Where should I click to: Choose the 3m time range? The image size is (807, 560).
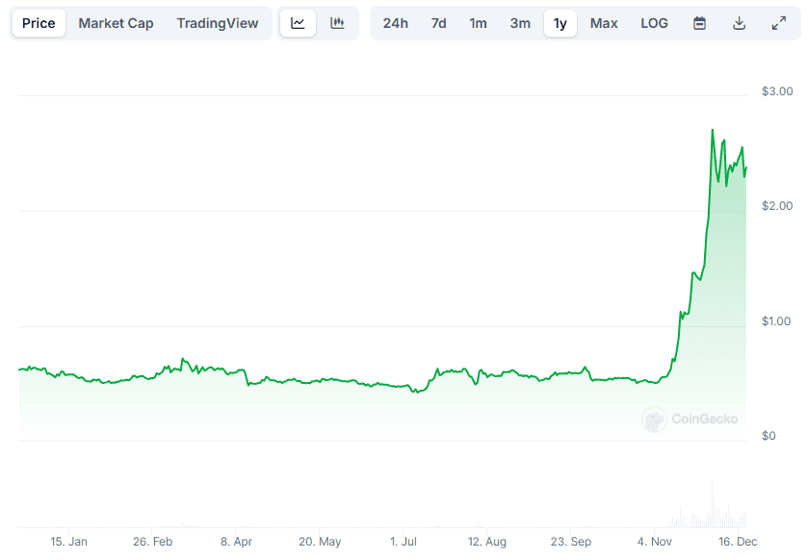tap(520, 23)
